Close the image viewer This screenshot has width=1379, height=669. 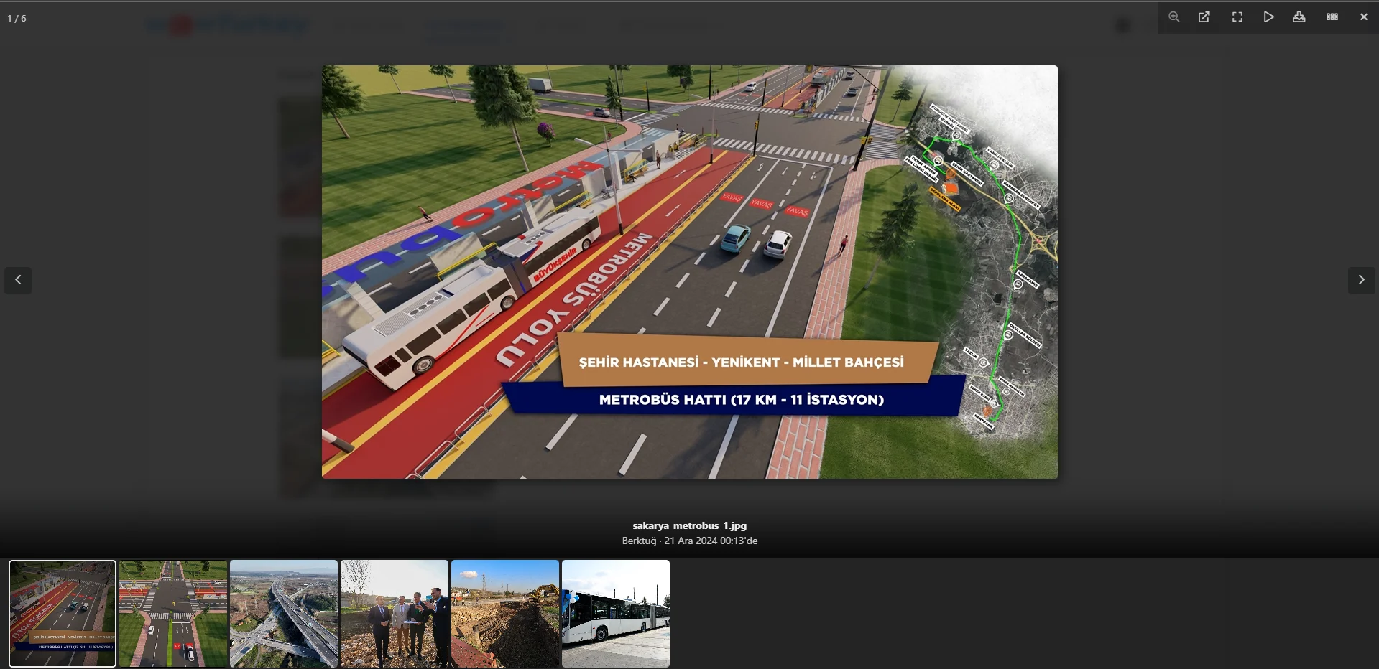coord(1363,17)
